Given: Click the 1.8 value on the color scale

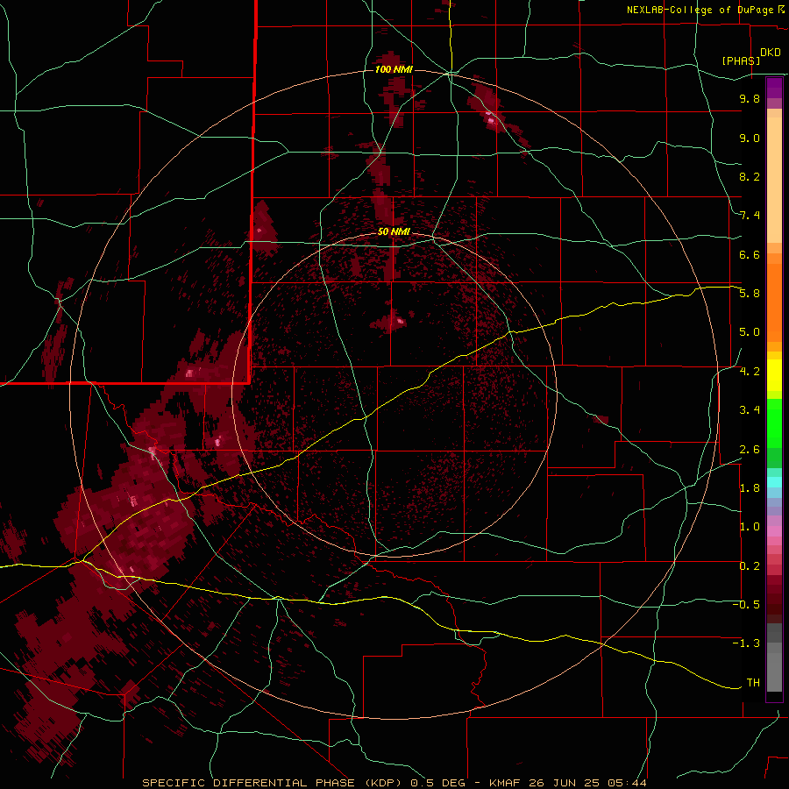Looking at the screenshot, I should [750, 488].
